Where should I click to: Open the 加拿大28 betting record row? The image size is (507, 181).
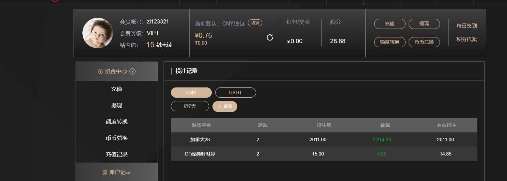click(324, 139)
